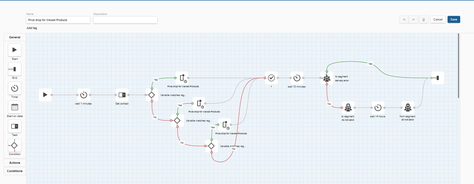Pick the Timer block from the palette
This screenshot has height=184, width=474.
click(x=15, y=88)
